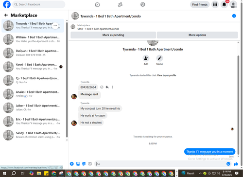
Task: Click More options button
Action: (x=197, y=35)
